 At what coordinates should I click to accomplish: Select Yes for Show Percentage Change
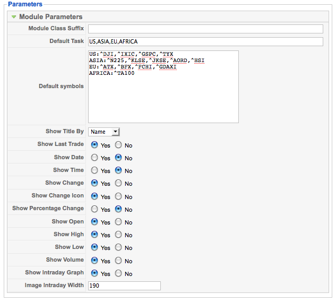point(94,209)
